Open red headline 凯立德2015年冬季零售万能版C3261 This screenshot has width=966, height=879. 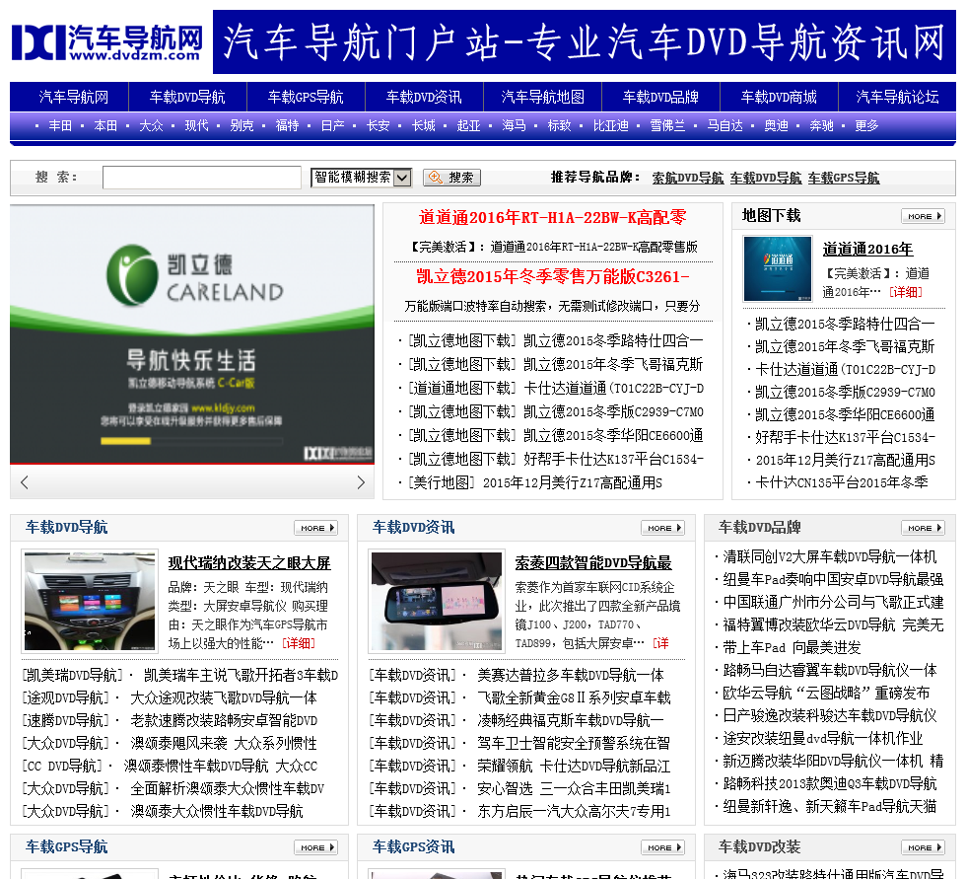click(553, 277)
